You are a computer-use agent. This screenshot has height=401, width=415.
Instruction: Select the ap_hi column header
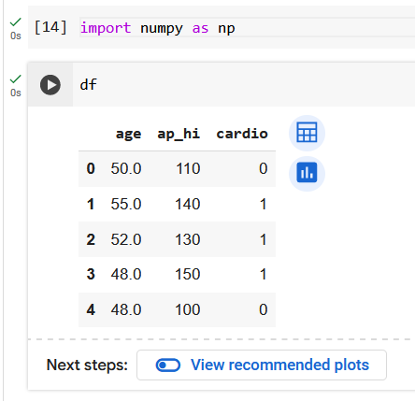[x=179, y=134]
